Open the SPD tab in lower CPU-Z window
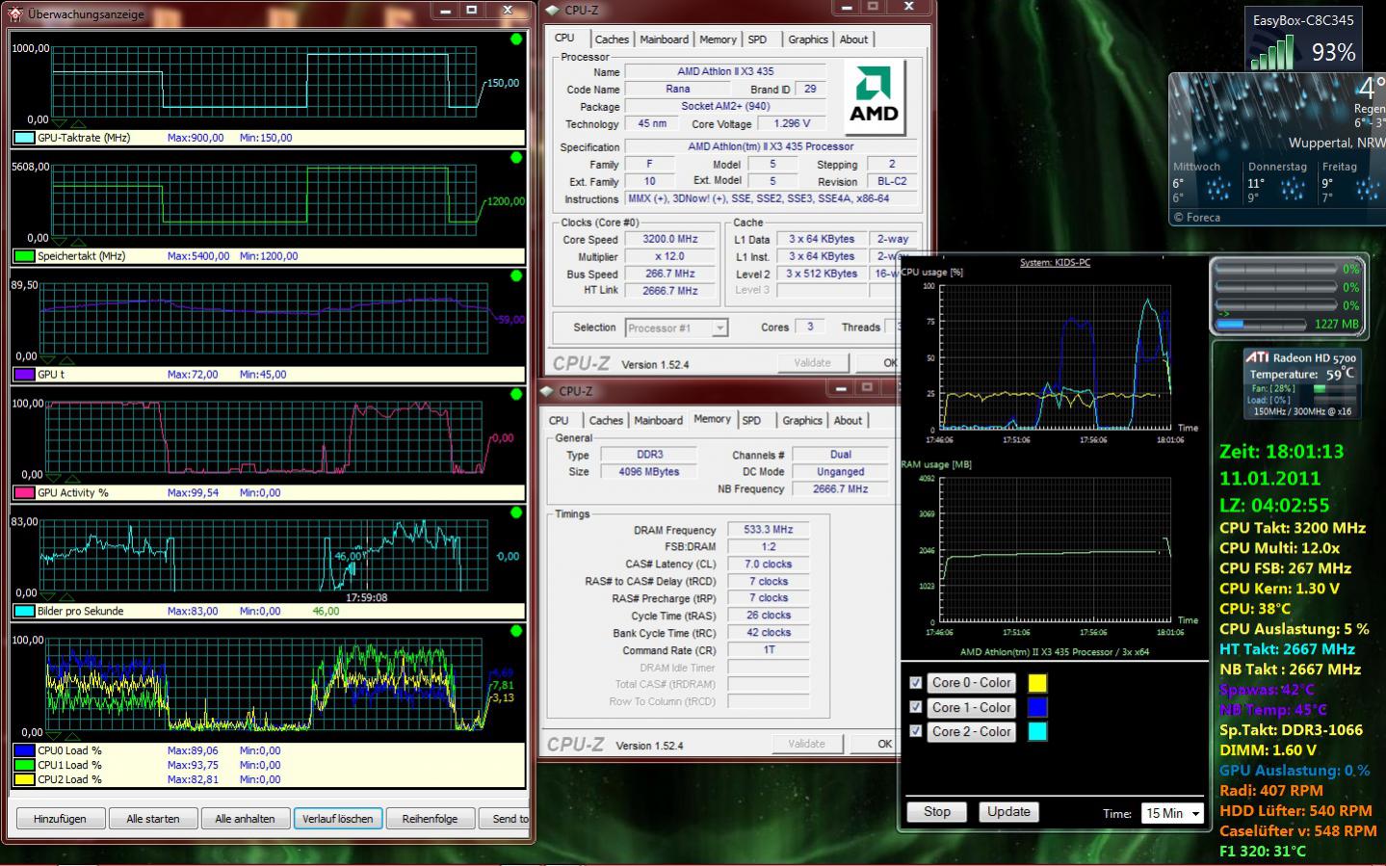Viewport: 1386px width, 866px height. point(751,421)
